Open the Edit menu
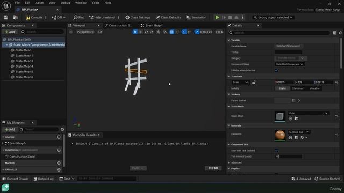The height and width of the screenshot is (193, 344). pyautogui.click(x=27, y=3)
